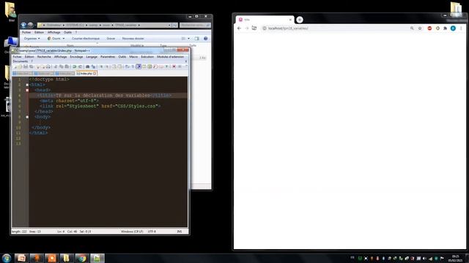
Task: Click the INS indicator in Notepad++ status bar
Action: tap(180, 232)
